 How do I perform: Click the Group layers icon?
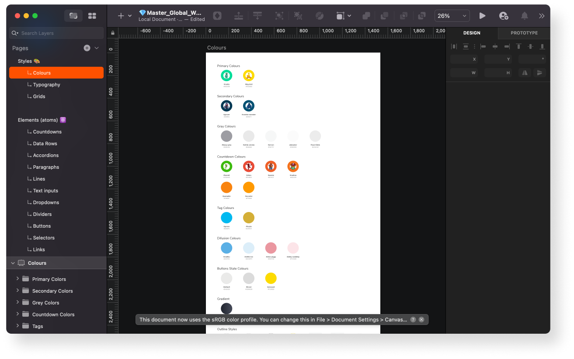[x=279, y=16]
